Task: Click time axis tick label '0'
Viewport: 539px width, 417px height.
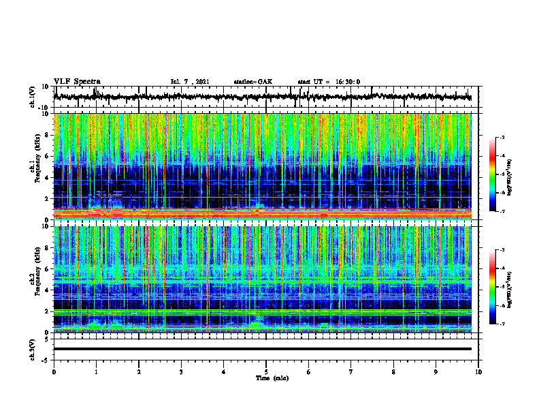Action: click(54, 372)
